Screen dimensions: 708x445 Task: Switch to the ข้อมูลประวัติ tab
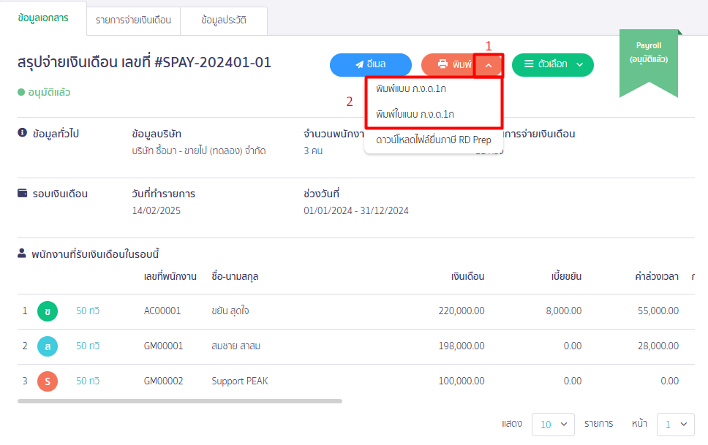[x=225, y=20]
